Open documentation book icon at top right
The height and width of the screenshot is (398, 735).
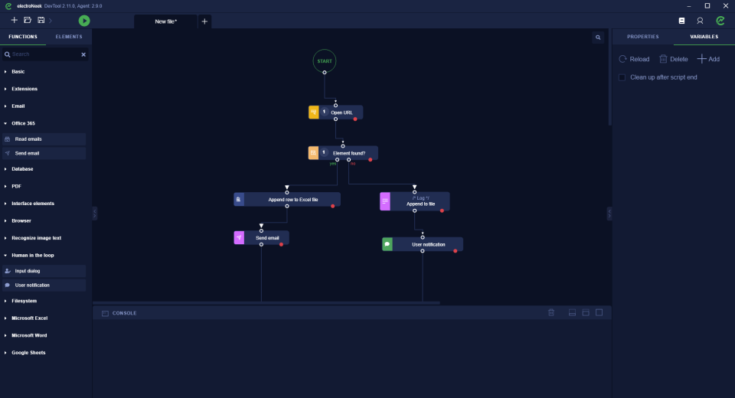[681, 21]
